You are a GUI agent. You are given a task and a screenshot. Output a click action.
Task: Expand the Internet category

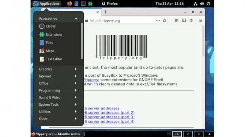[59, 76]
